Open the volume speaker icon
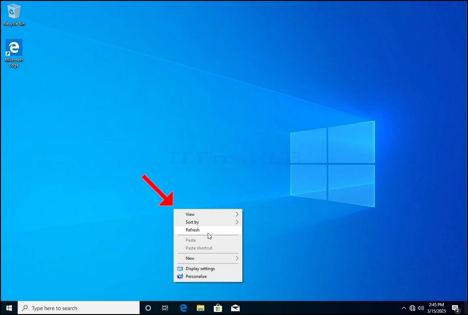Screen dimensions: 468x315 click(421, 308)
